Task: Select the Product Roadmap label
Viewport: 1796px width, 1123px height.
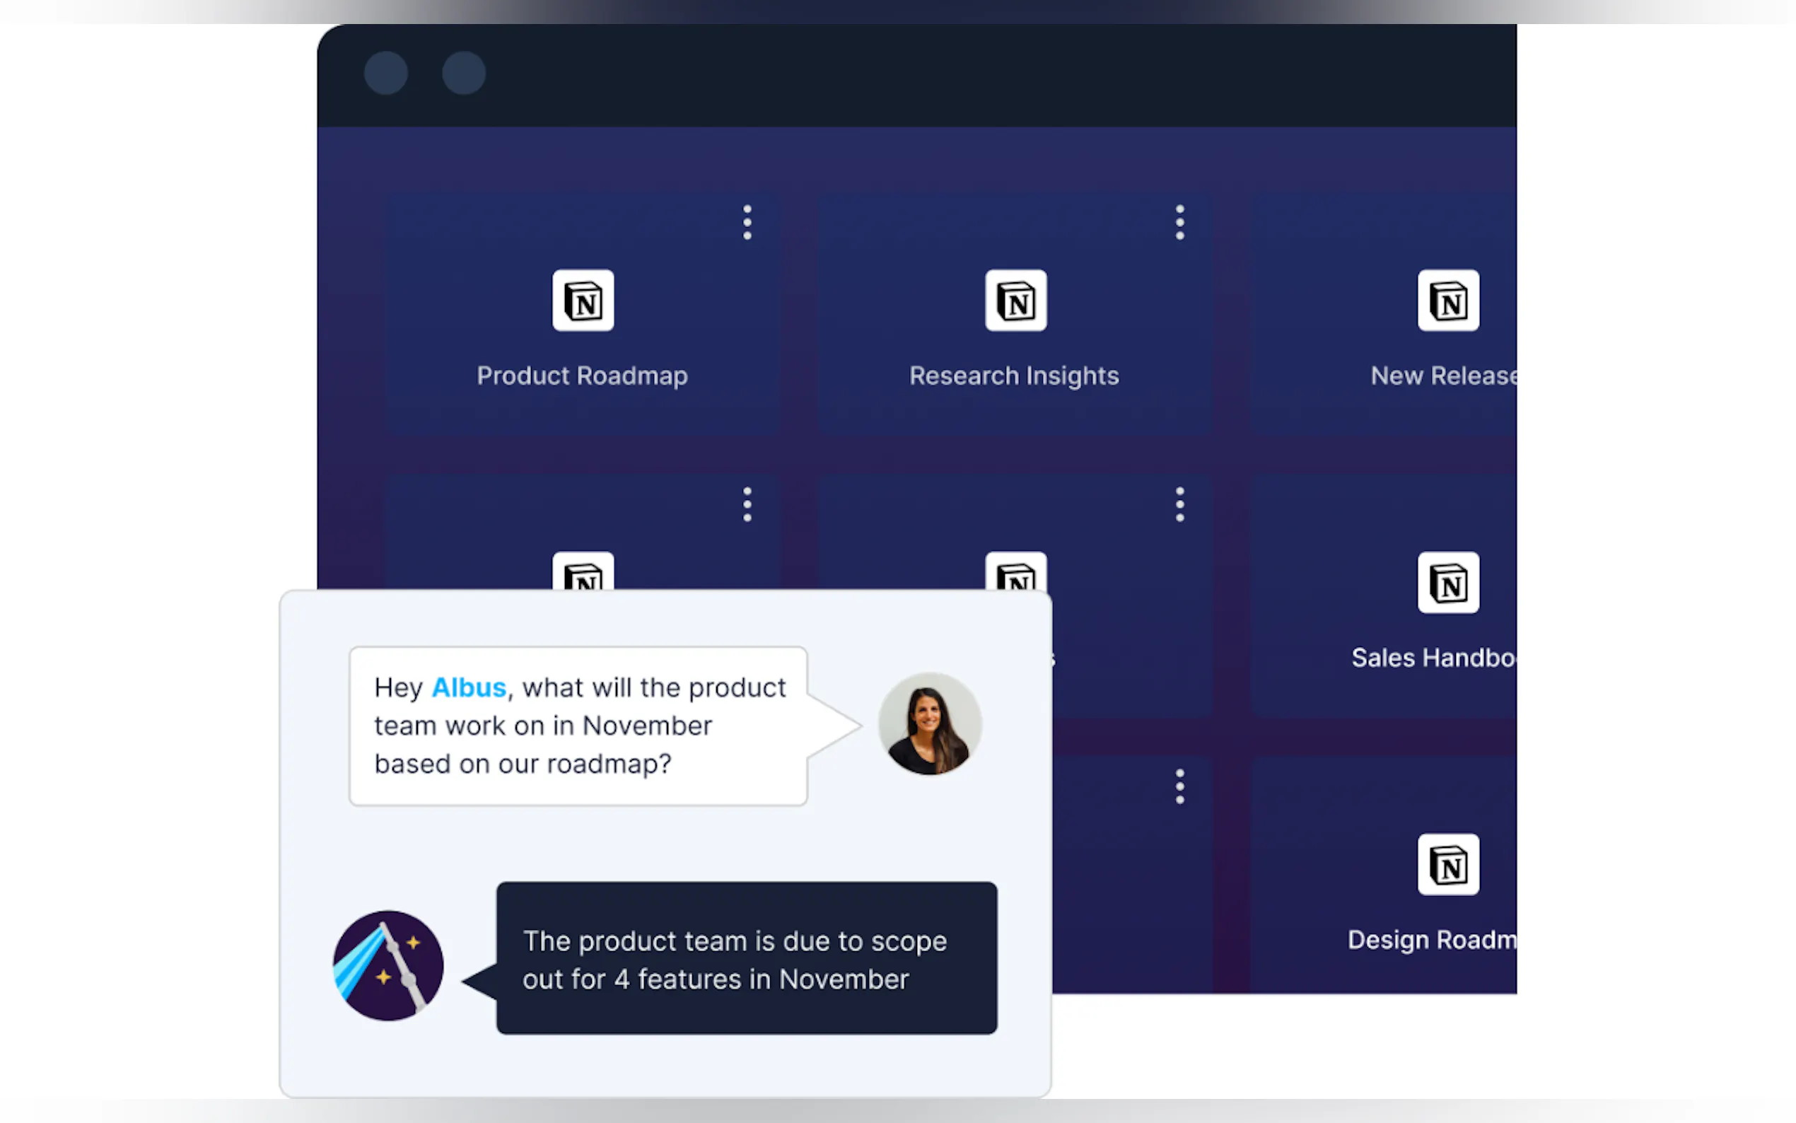Action: click(x=582, y=376)
